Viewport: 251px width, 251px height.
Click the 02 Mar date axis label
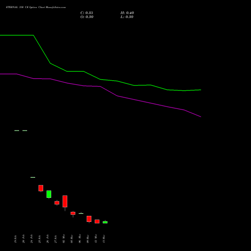tap(64, 239)
